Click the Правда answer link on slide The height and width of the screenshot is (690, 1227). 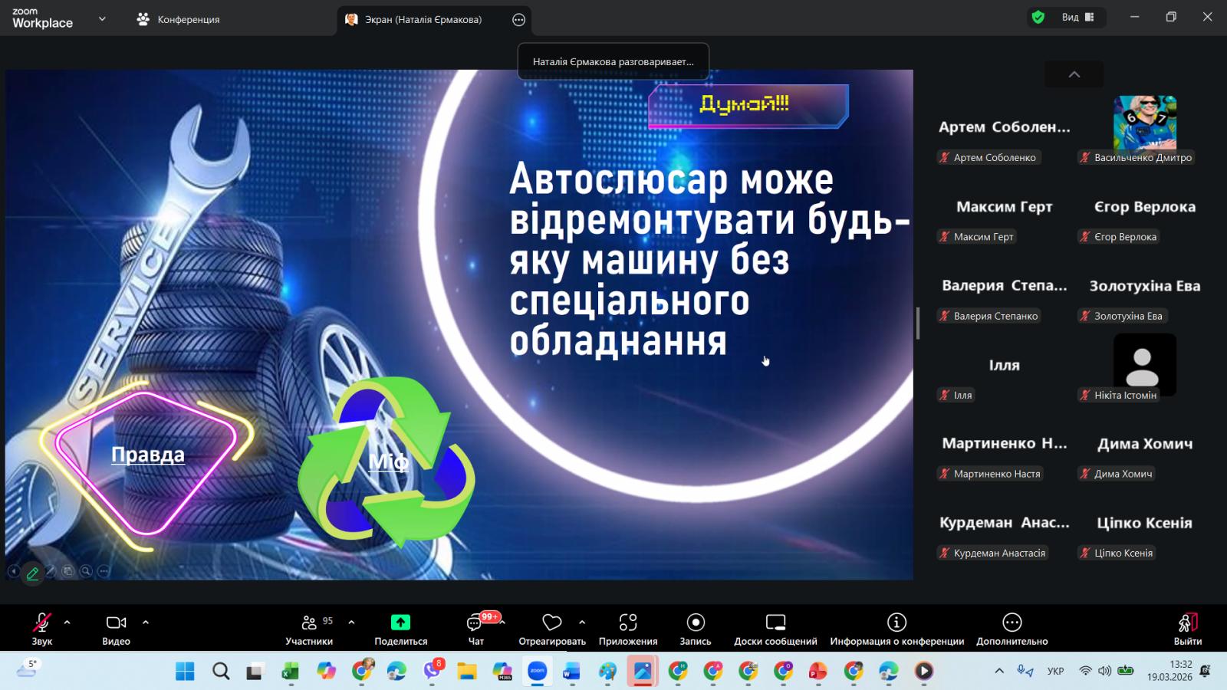[148, 455]
